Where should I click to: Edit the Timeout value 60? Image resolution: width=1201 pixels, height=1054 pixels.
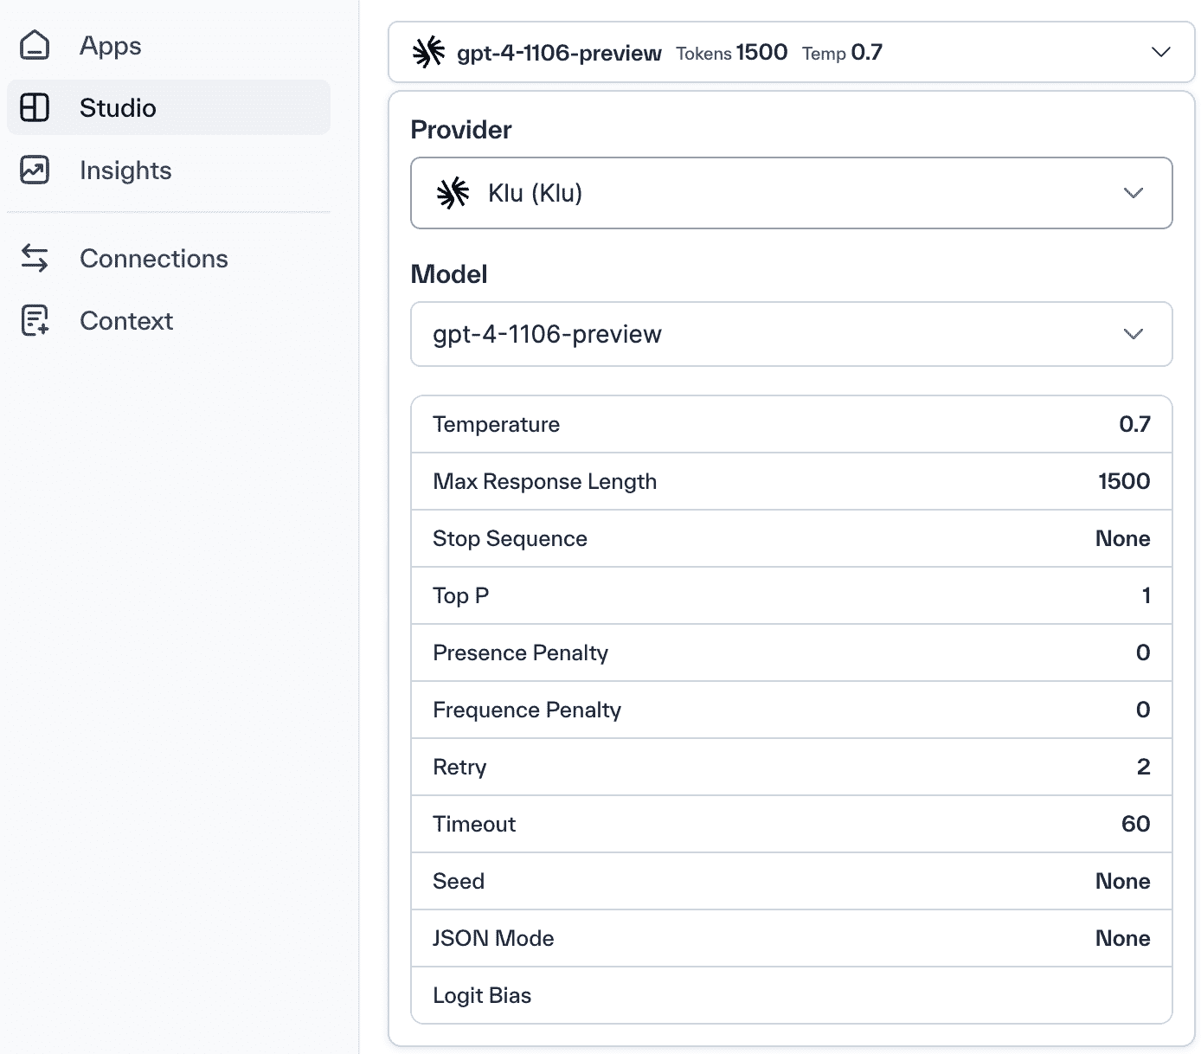[x=1135, y=824]
